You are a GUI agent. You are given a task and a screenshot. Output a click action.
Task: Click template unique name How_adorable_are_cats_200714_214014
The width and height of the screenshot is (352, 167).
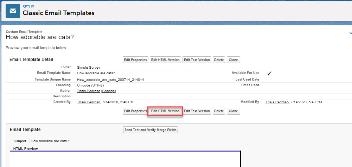[x=110, y=80]
